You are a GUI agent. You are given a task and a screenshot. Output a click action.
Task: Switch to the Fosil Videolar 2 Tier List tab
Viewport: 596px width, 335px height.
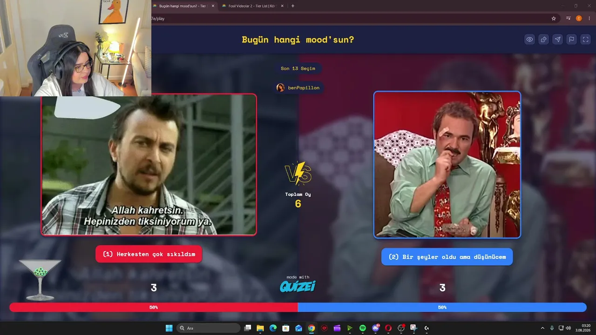(x=251, y=6)
